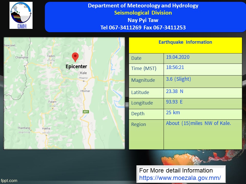Click the 'Epicenter' label on the map
The width and height of the screenshot is (246, 184).
[76, 66]
